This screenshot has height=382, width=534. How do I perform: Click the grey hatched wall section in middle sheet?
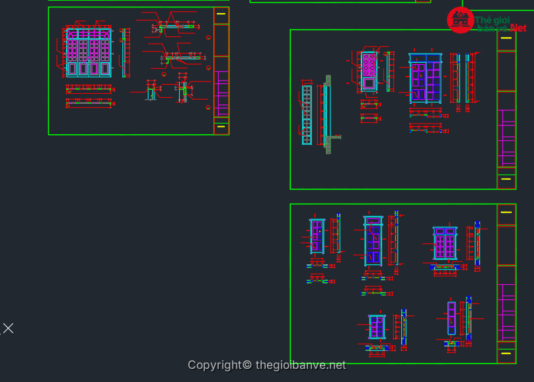point(328,114)
